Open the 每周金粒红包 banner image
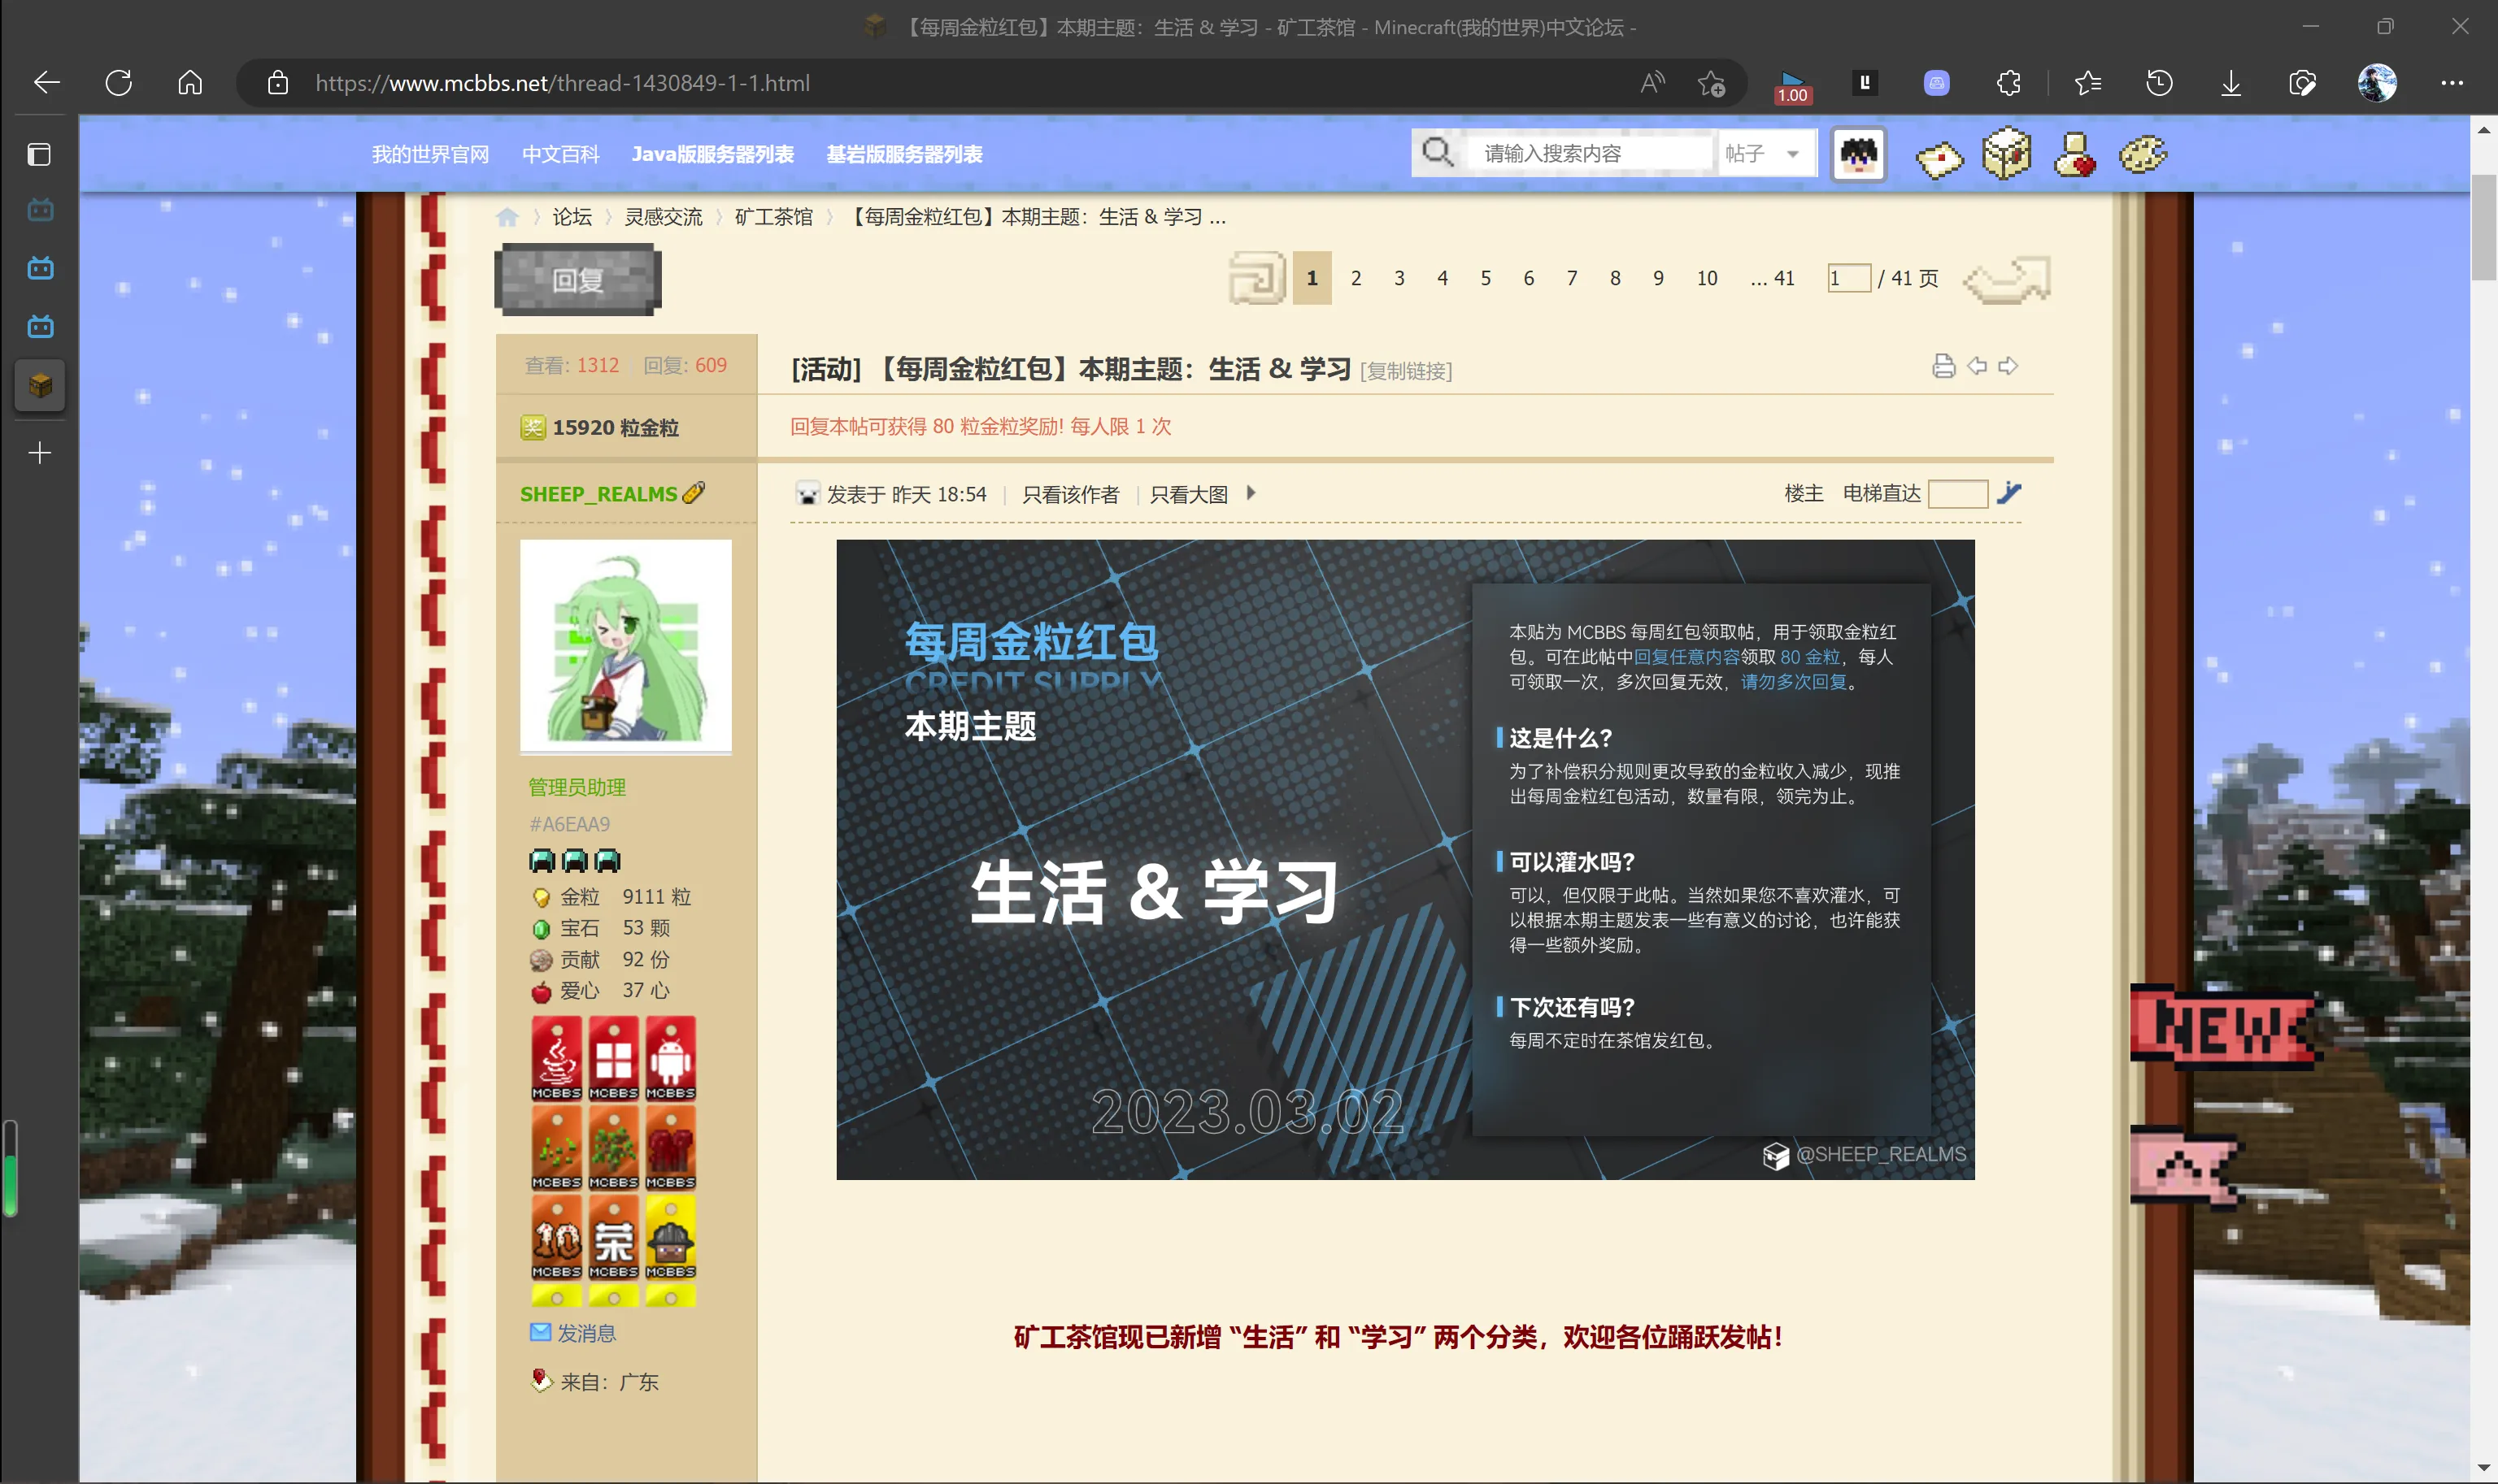This screenshot has width=2498, height=1484. coord(1404,860)
